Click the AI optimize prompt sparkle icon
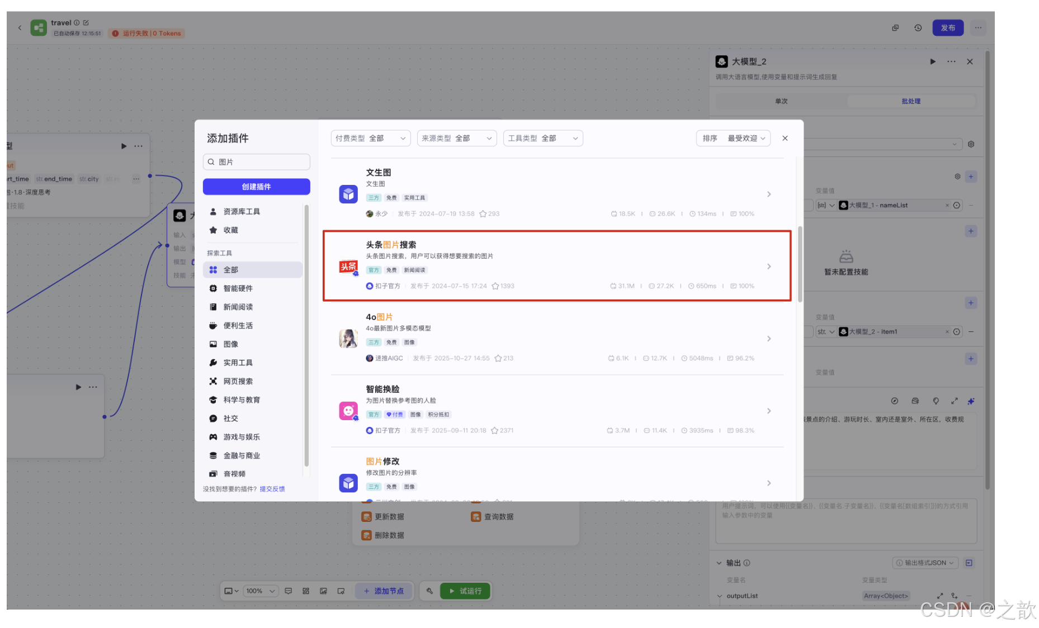This screenshot has height=628, width=1039. pyautogui.click(x=971, y=401)
